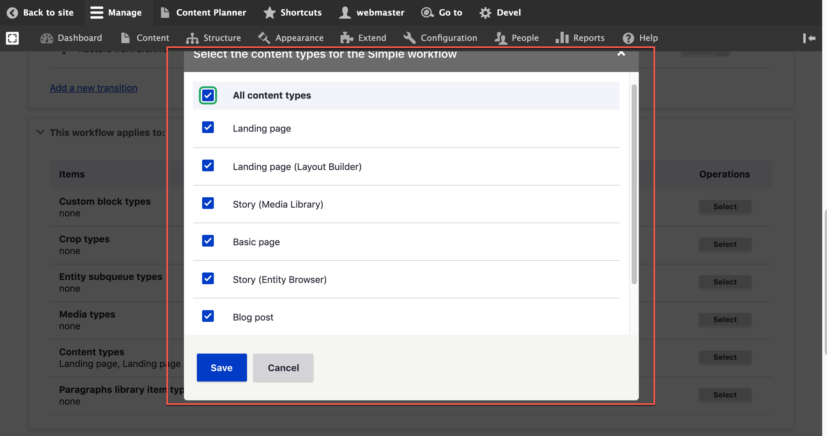Toggle the Blog post checkbox
The width and height of the screenshot is (827, 436).
click(x=208, y=316)
